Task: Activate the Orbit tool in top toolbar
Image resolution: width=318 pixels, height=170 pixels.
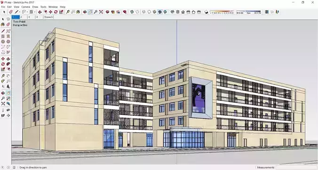Action: [x=85, y=12]
